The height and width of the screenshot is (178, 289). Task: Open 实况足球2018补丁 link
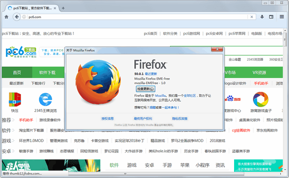(130, 141)
